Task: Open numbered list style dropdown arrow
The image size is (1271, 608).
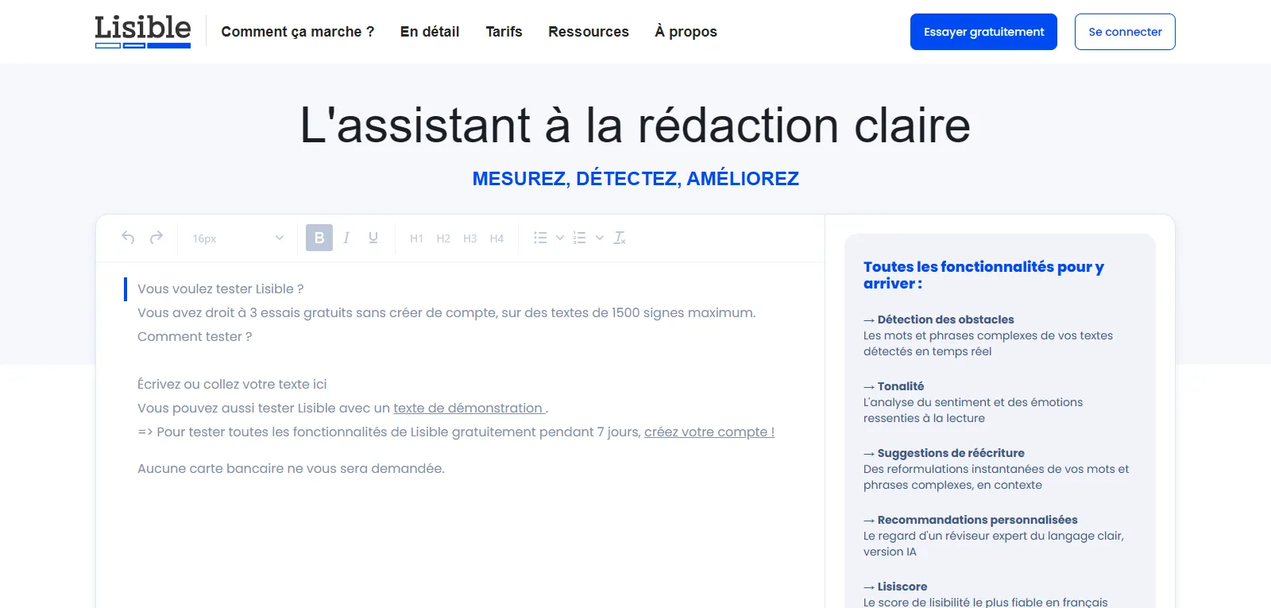Action: 600,238
